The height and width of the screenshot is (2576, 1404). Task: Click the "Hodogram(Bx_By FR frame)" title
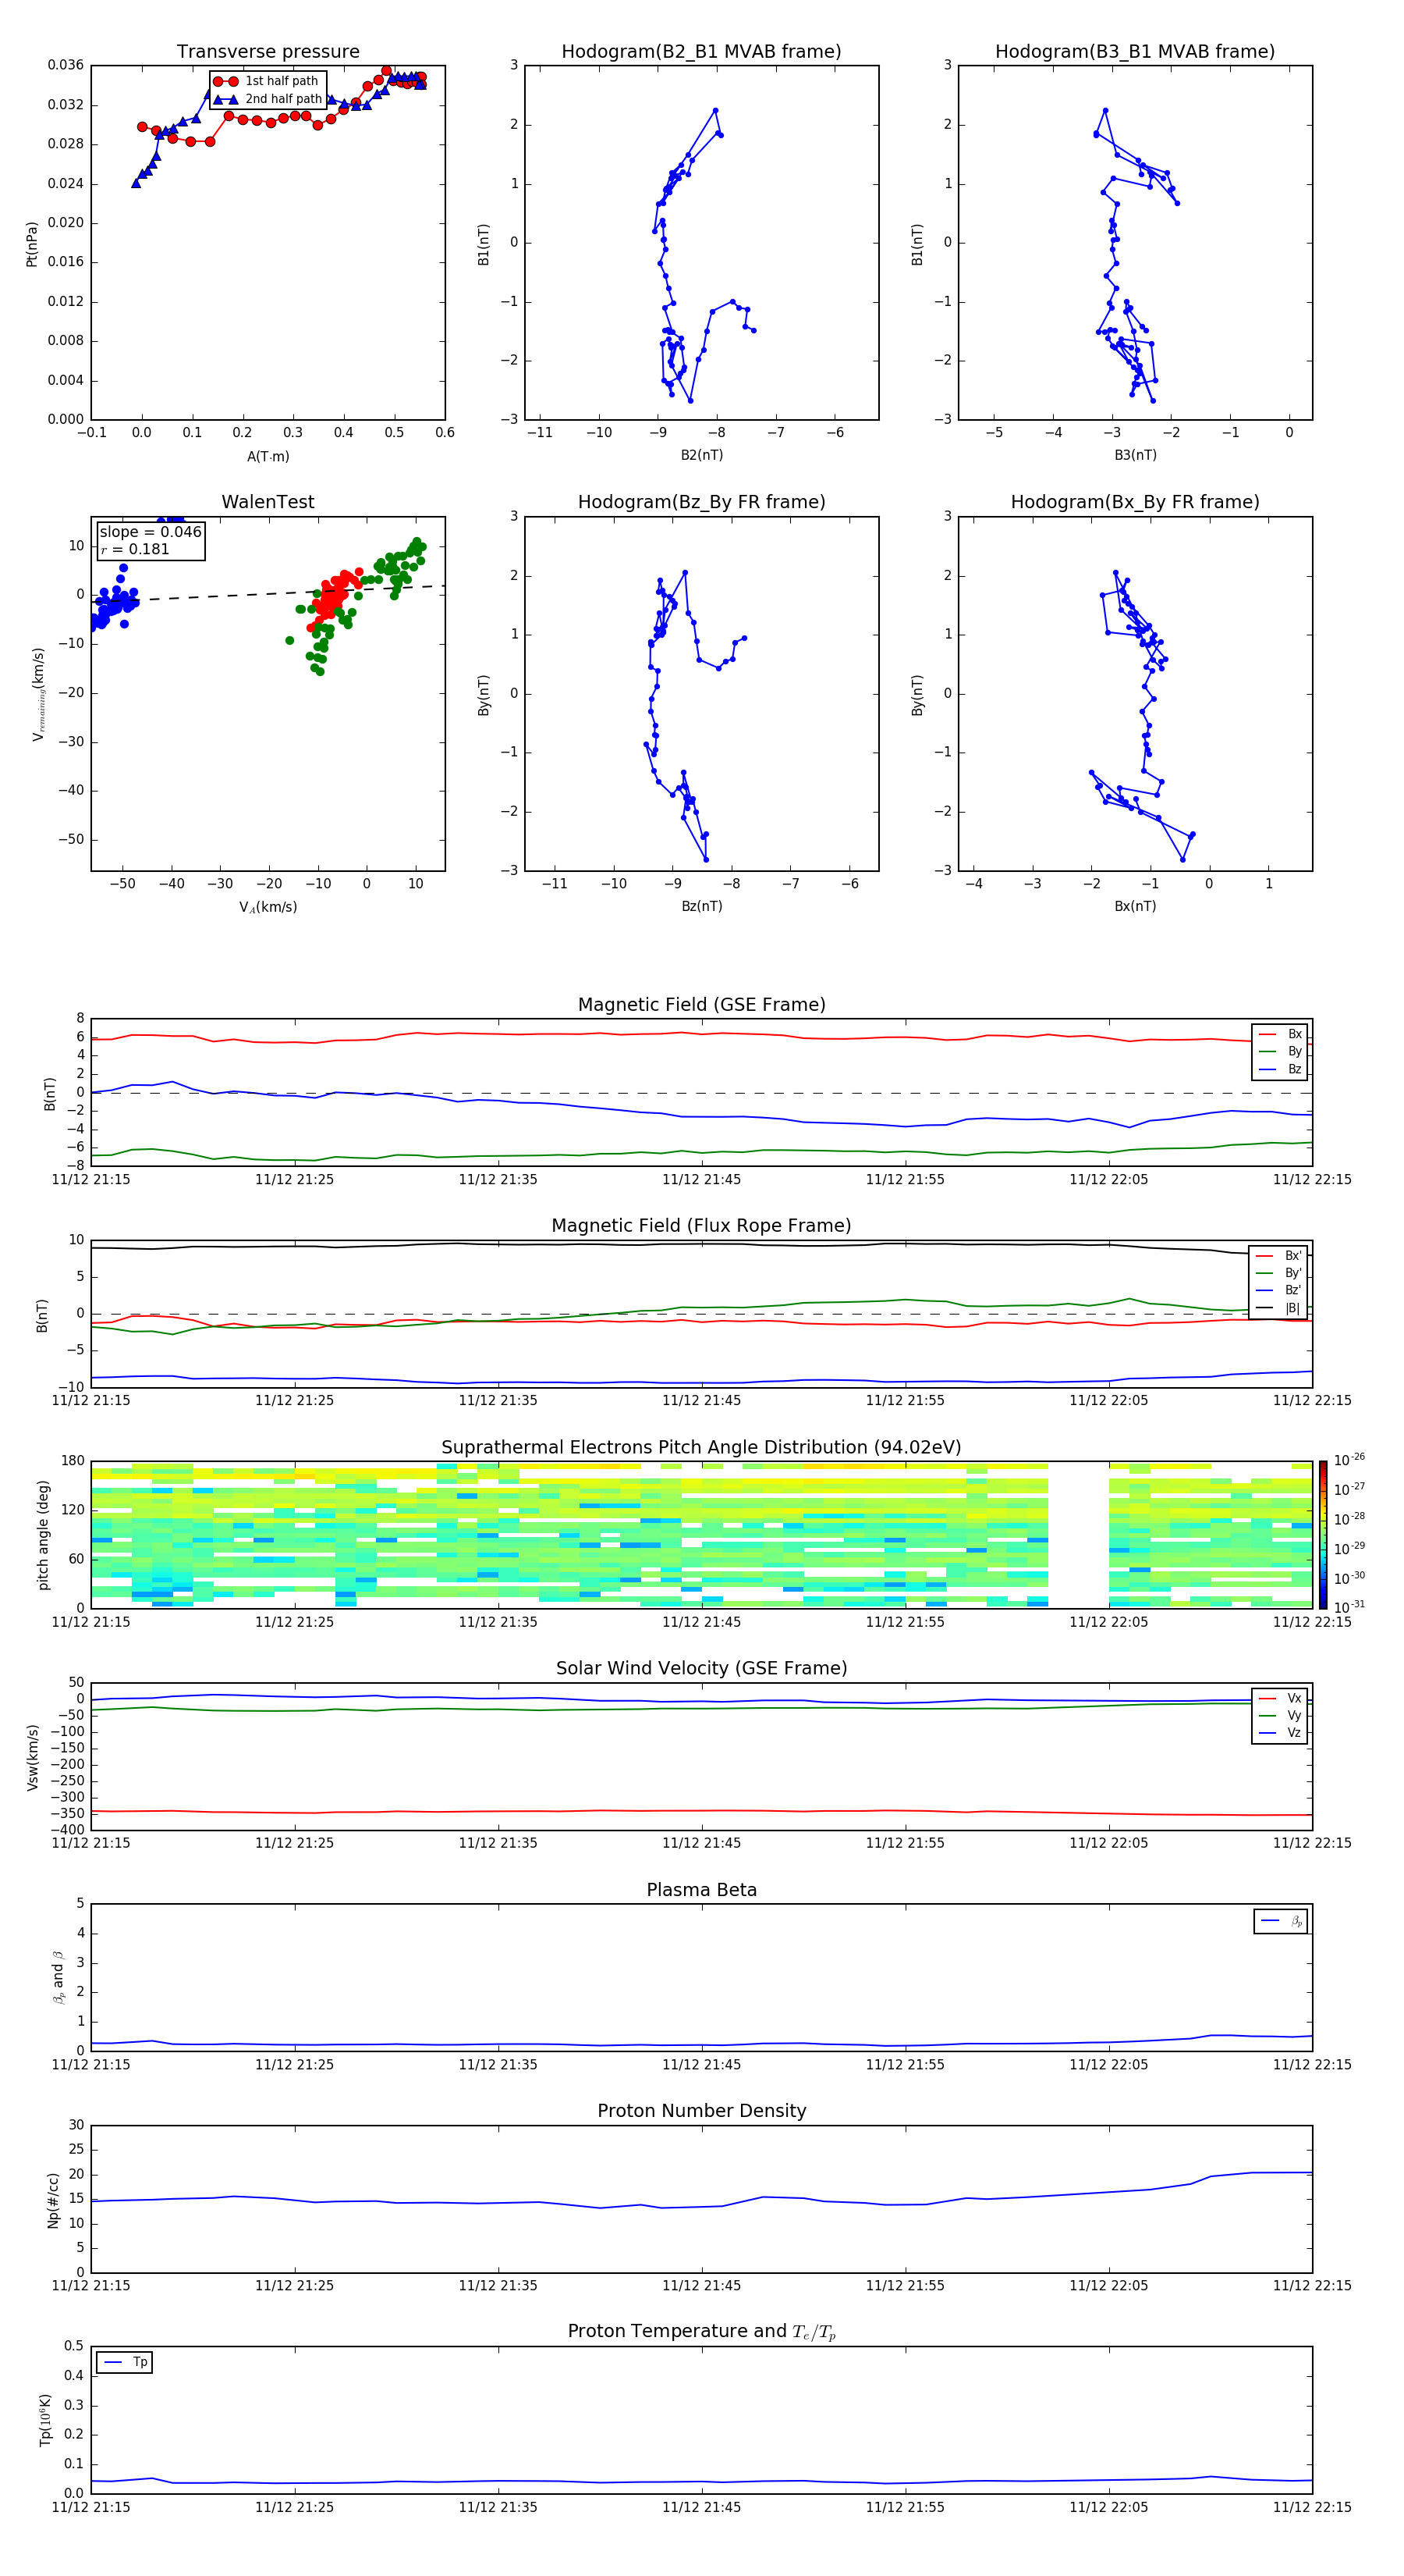(1135, 502)
